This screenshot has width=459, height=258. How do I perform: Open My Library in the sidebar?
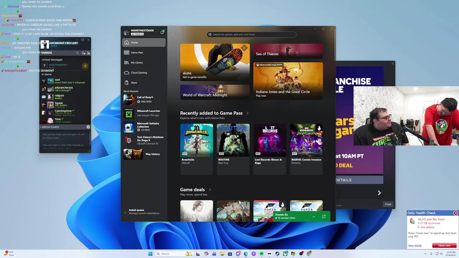coord(144,62)
